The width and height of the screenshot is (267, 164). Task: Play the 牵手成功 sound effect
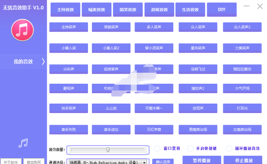(111, 129)
